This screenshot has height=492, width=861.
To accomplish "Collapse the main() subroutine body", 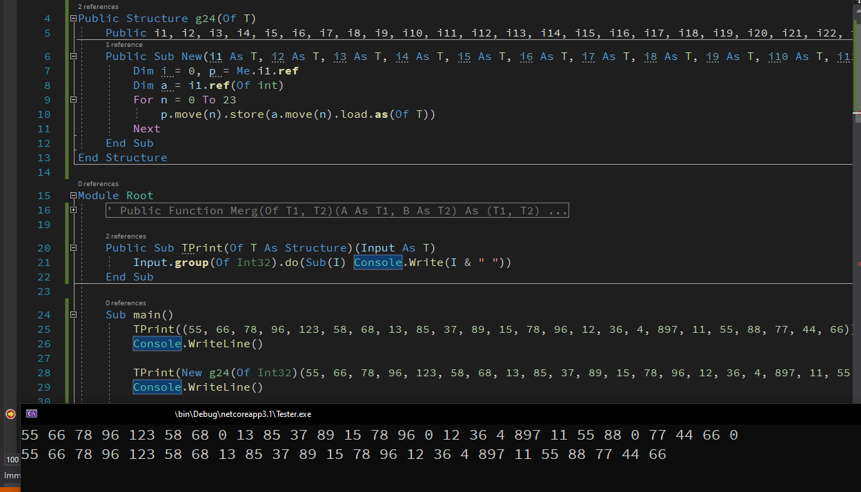I will (73, 314).
